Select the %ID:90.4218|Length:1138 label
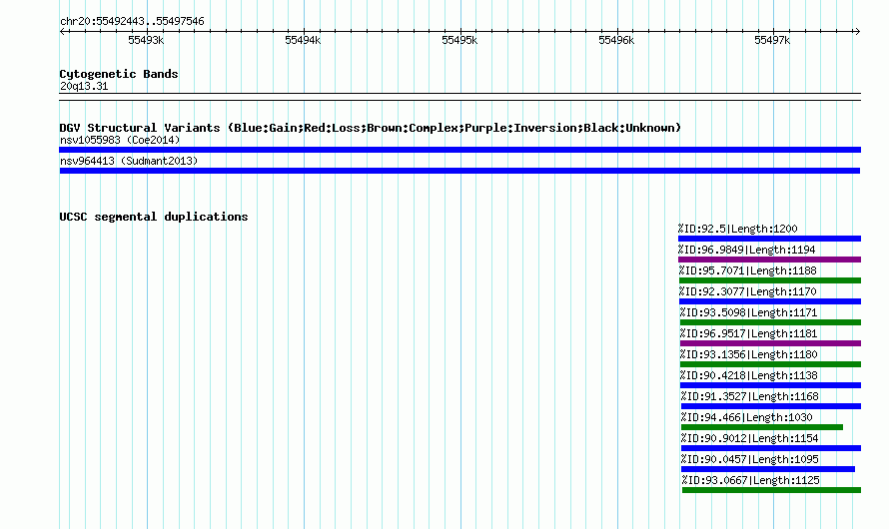Viewport: 889px width, 529px height. click(749, 375)
